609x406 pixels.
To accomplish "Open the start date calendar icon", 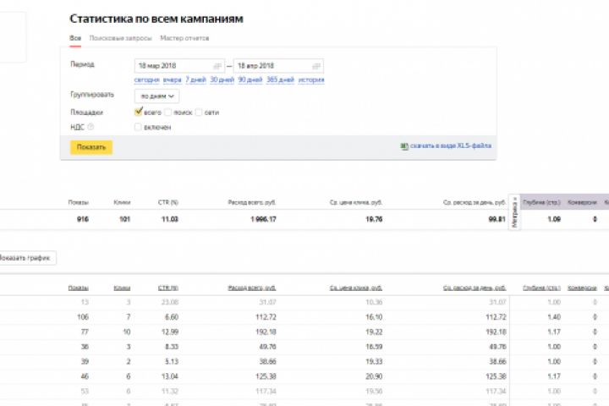I will [217, 66].
